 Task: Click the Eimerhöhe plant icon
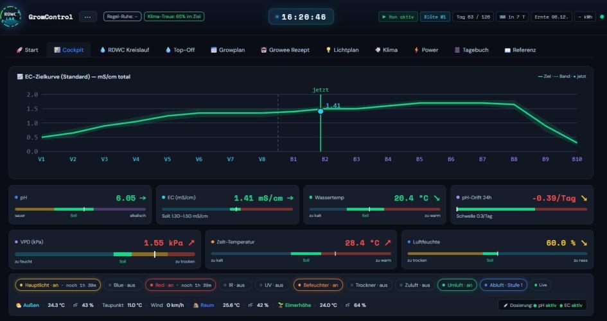pyautogui.click(x=281, y=305)
